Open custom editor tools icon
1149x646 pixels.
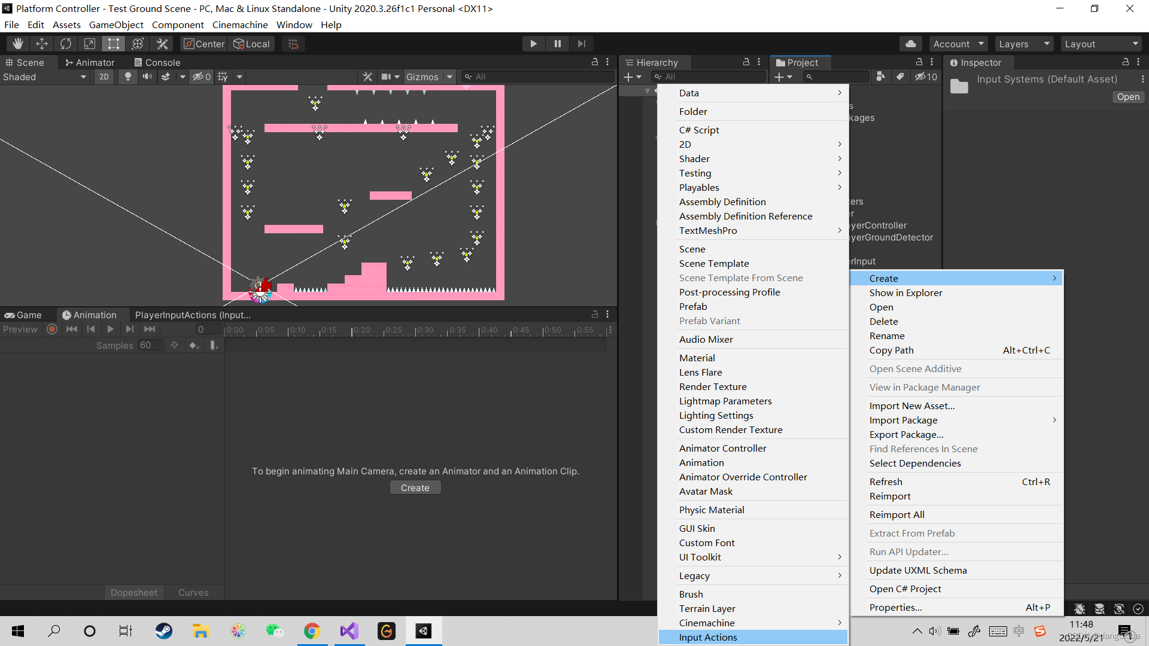click(162, 44)
